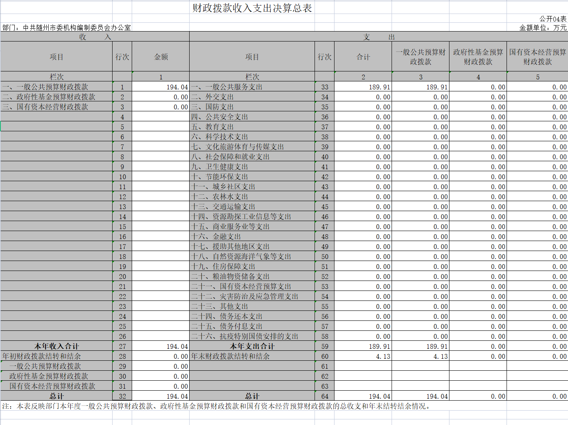Click the 公开04表 label
Screen dimensions: 568x425
(552, 19)
